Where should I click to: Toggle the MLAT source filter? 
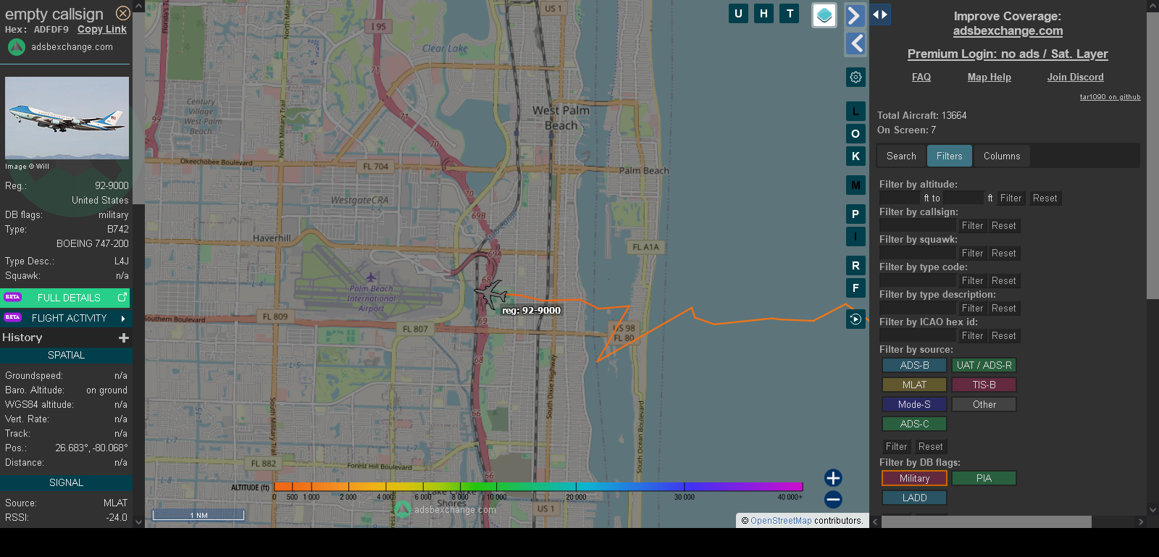914,385
